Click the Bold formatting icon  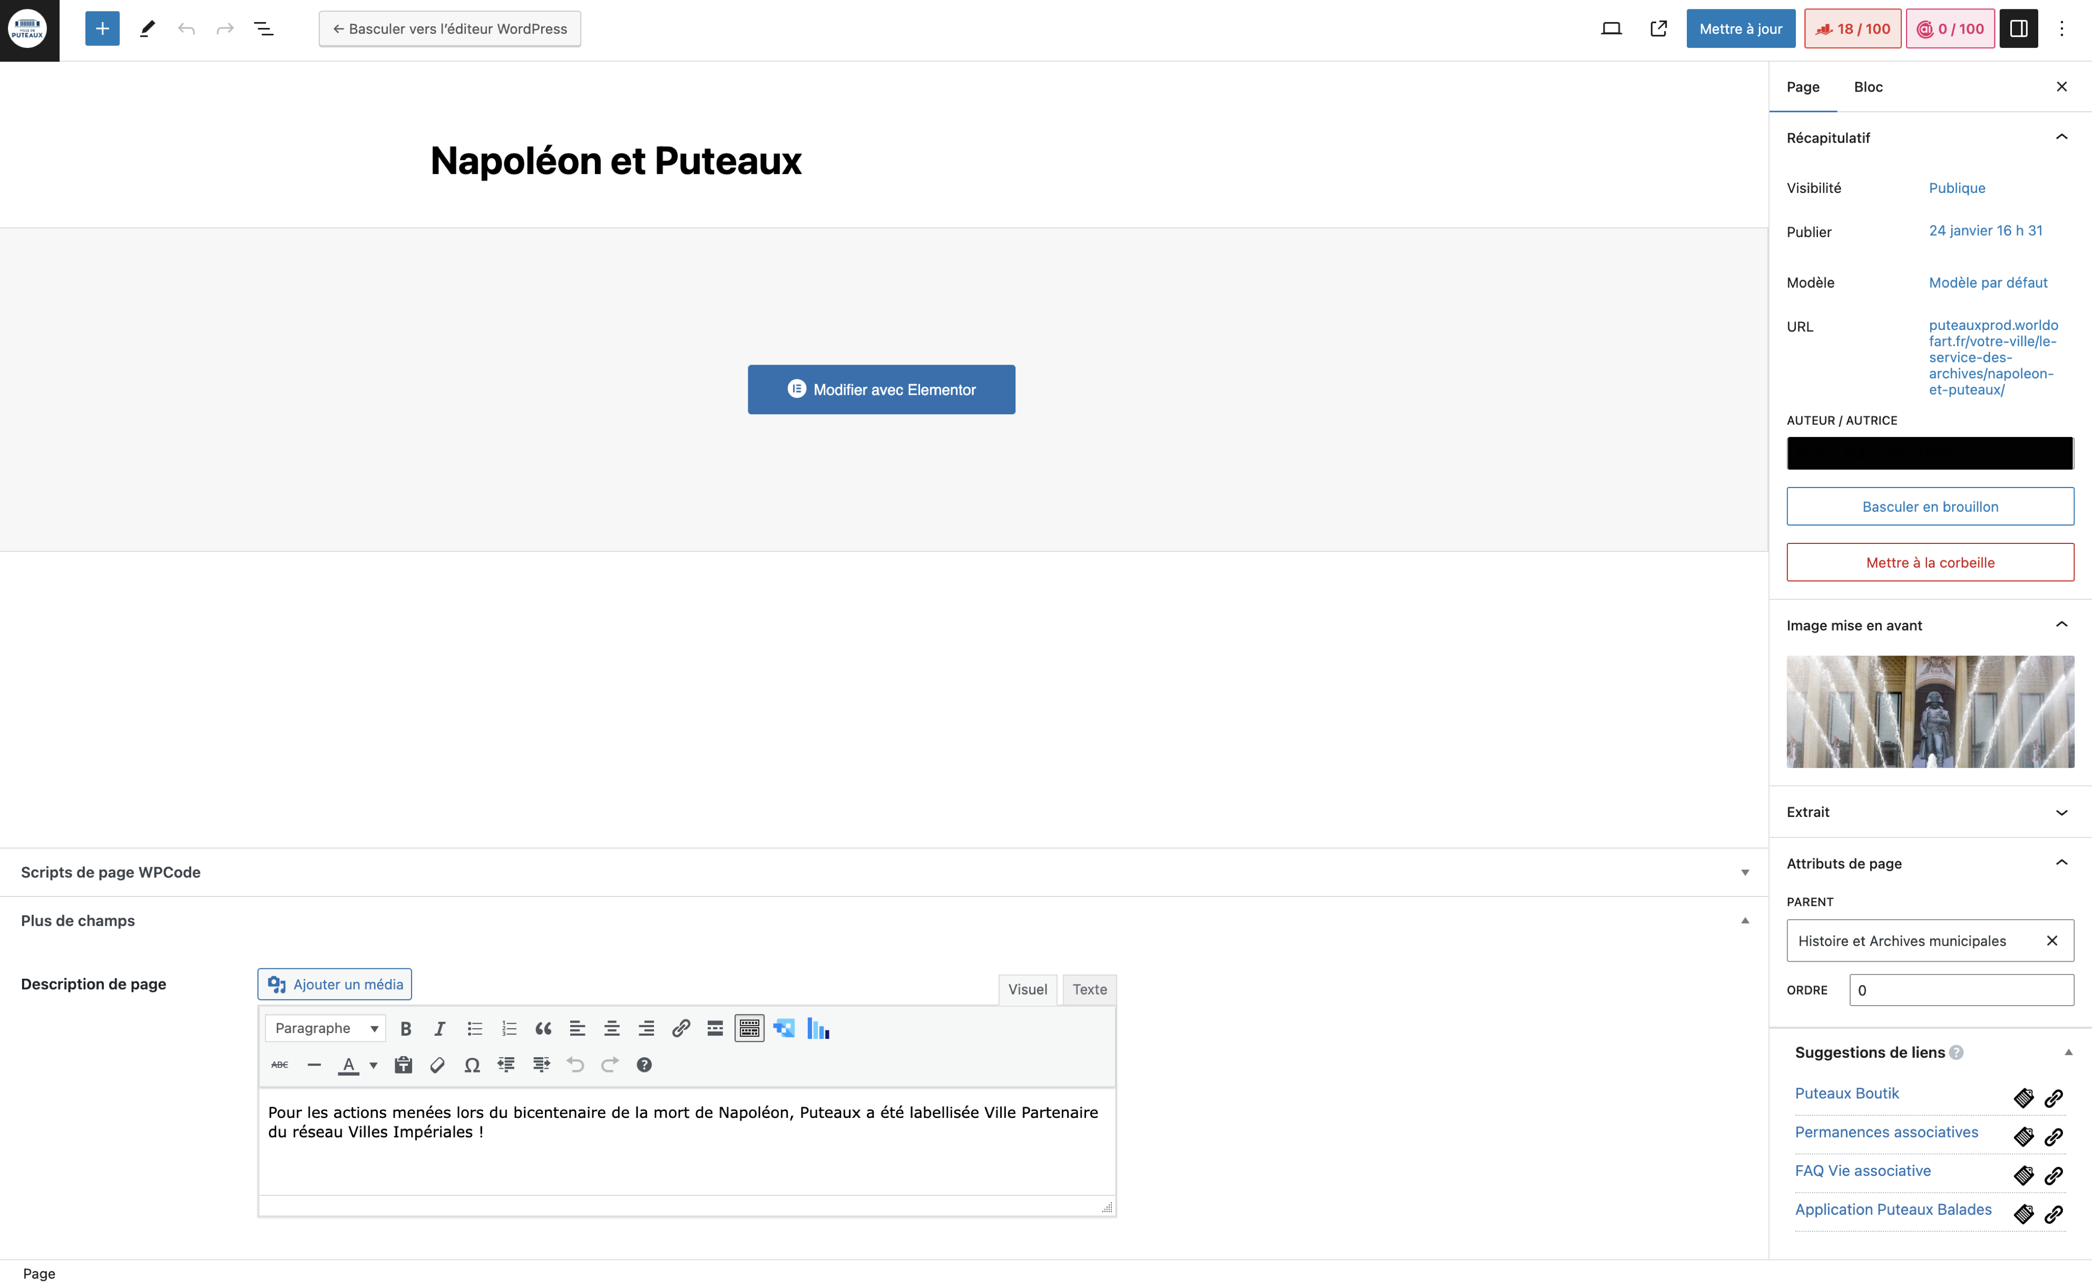point(406,1028)
